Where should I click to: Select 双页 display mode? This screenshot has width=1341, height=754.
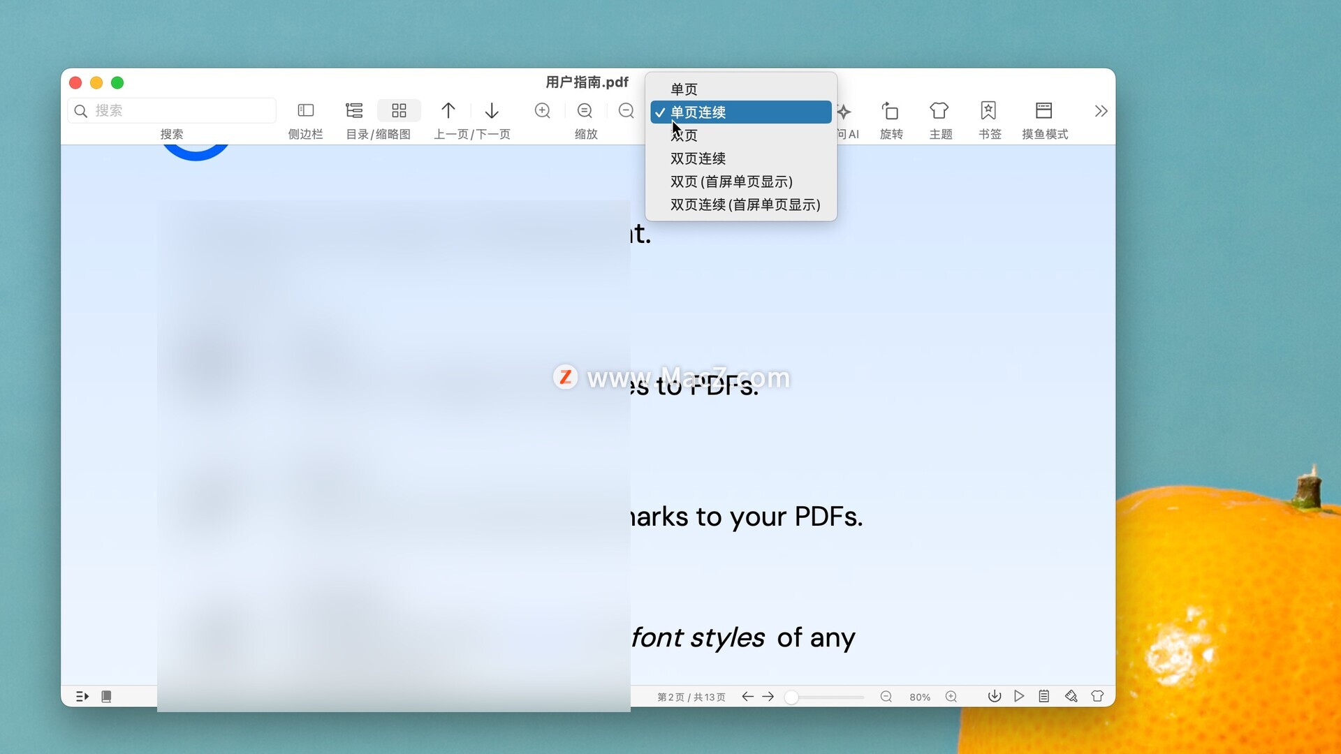point(741,135)
